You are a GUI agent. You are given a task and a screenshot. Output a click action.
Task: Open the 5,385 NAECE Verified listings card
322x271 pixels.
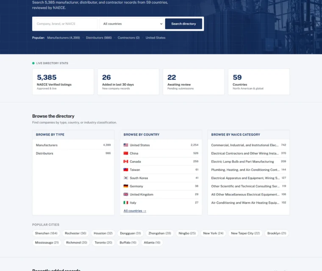pos(63,82)
